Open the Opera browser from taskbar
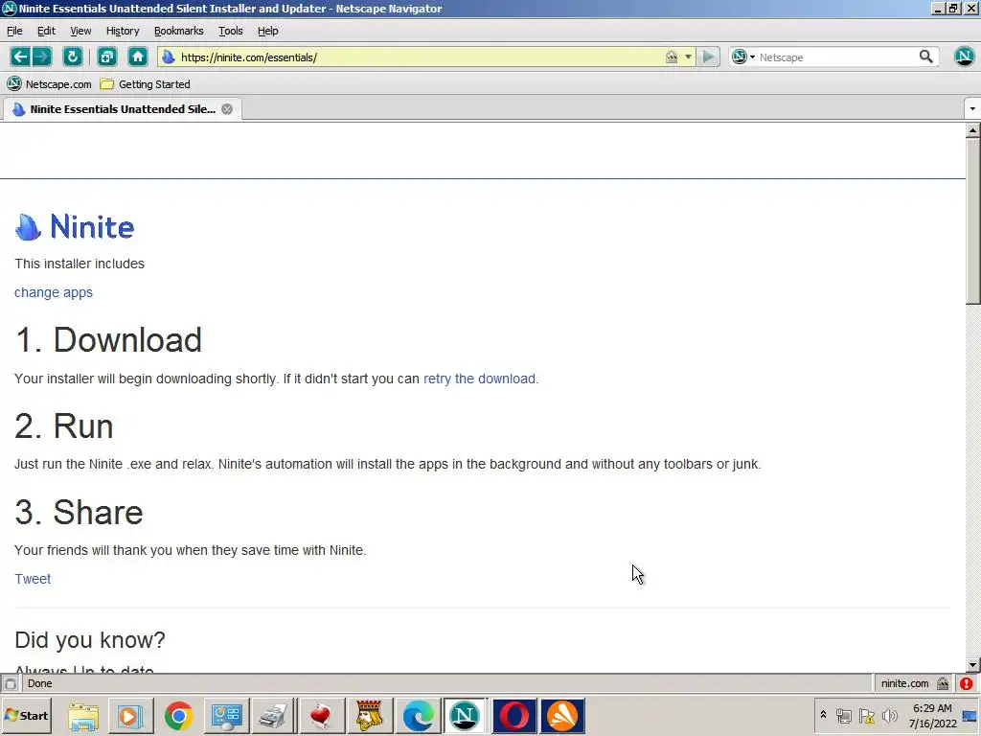 pos(513,715)
